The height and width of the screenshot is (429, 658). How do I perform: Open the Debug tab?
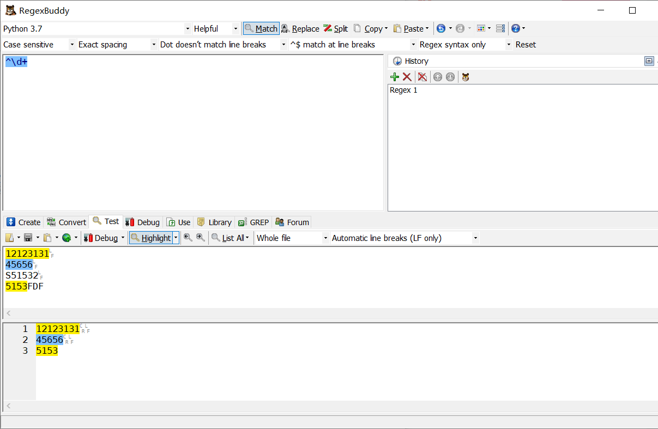point(142,222)
